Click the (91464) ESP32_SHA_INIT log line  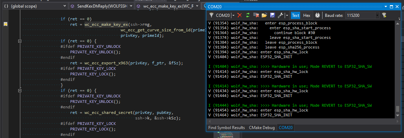point(250,115)
